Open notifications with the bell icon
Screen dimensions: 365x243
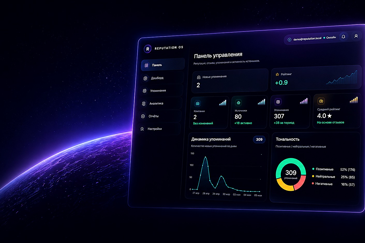(344, 37)
